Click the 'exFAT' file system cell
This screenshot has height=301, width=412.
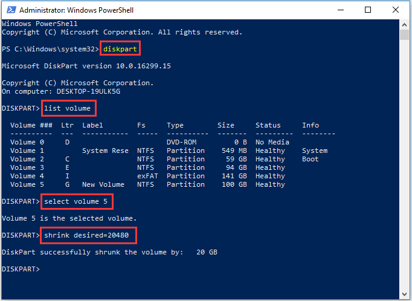click(147, 176)
